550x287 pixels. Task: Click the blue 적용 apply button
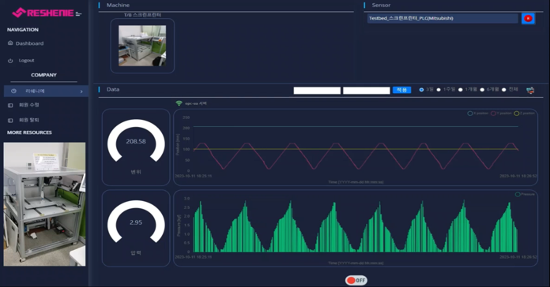[x=401, y=91]
